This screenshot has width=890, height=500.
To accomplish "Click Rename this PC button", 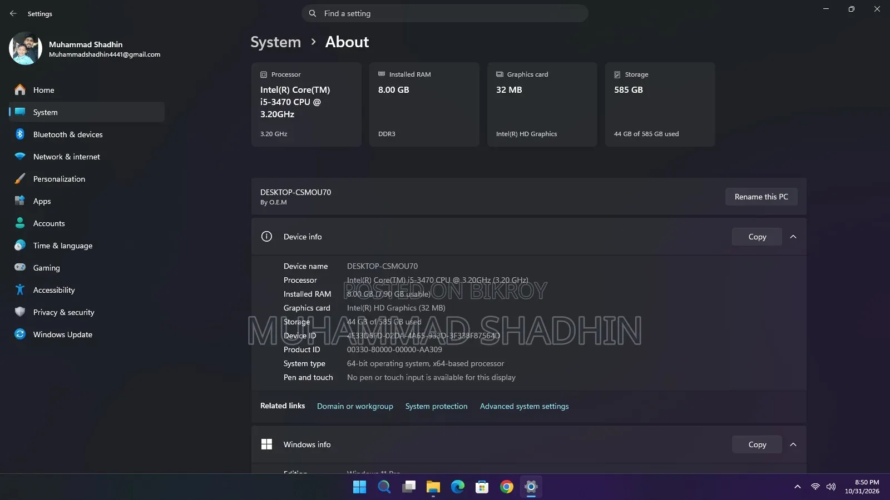I will [x=761, y=197].
